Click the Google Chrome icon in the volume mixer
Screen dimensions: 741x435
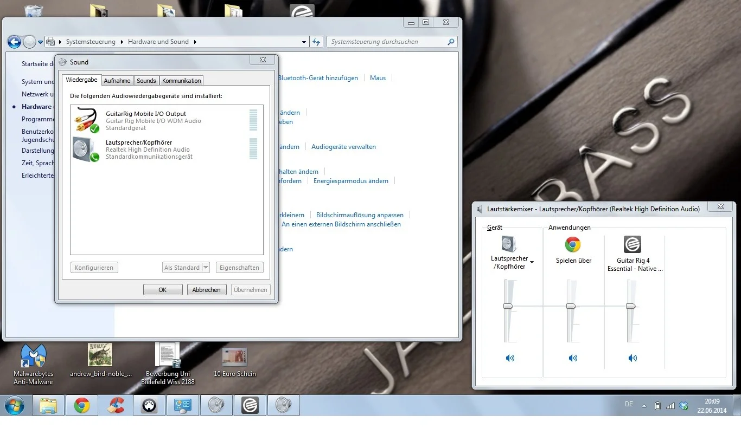[x=573, y=245]
